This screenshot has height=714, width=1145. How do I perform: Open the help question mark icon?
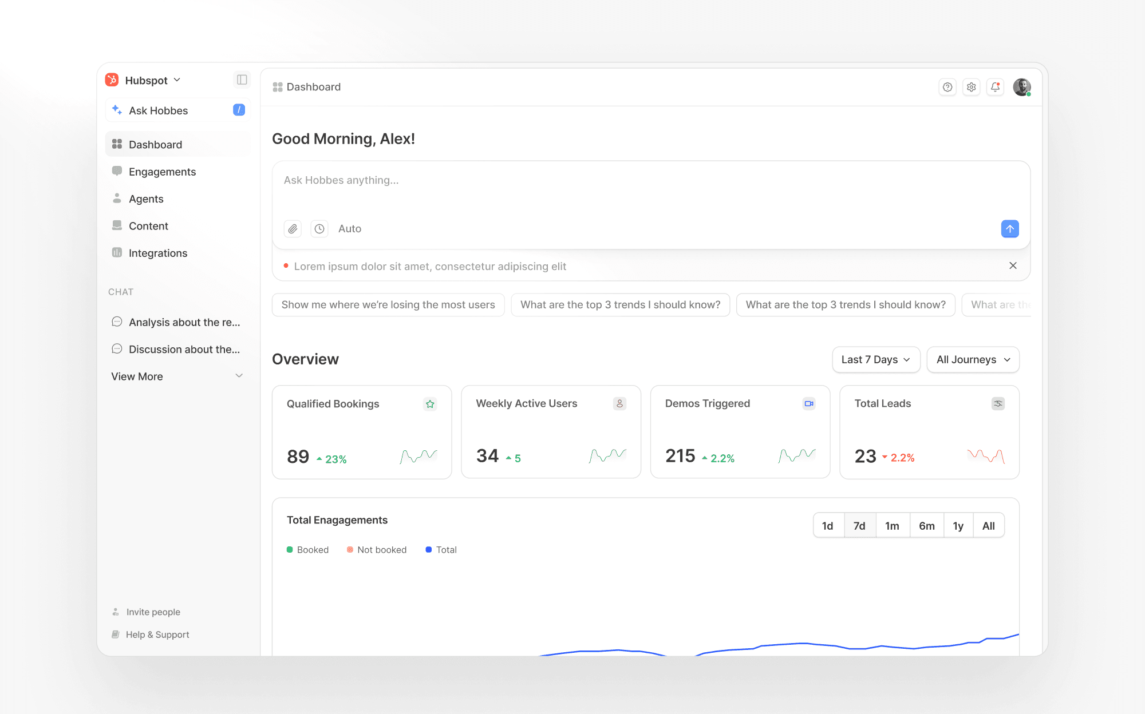(947, 87)
